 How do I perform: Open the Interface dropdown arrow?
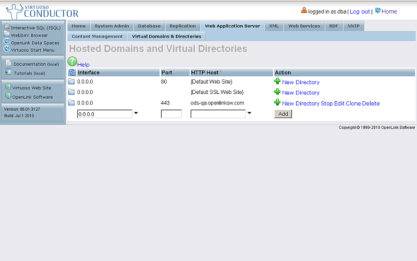(136, 113)
